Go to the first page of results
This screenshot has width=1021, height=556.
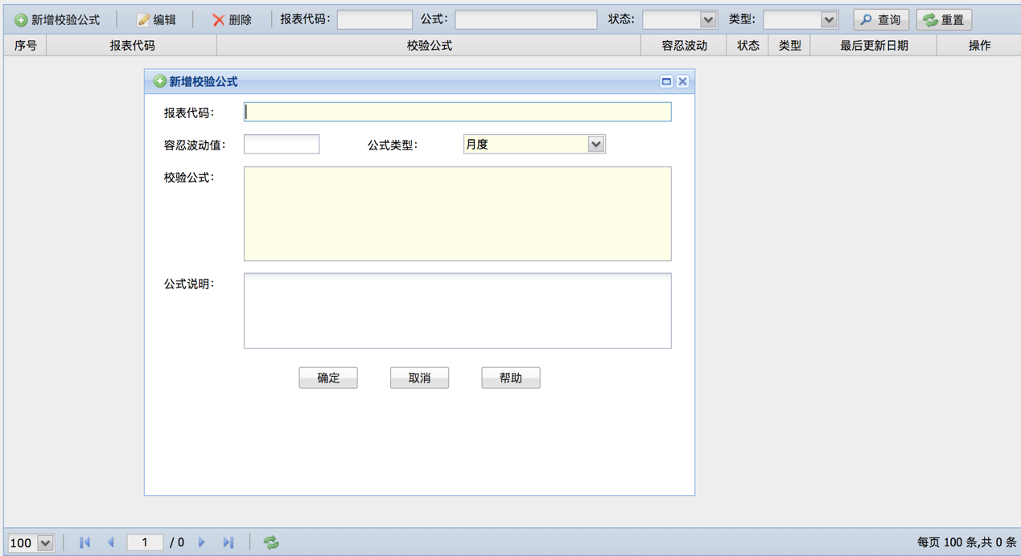pos(84,543)
